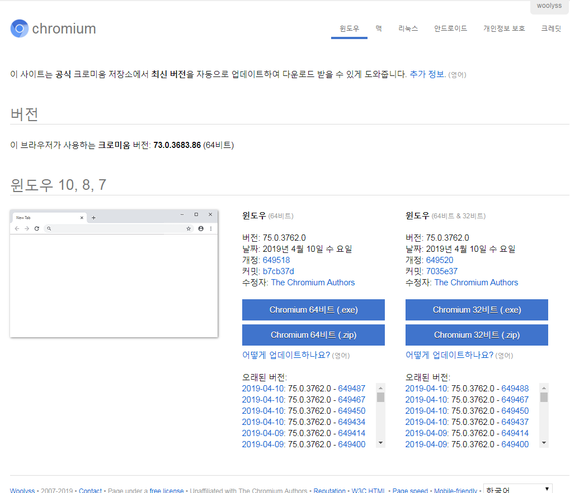Open the Page speed footer link

[x=410, y=490]
